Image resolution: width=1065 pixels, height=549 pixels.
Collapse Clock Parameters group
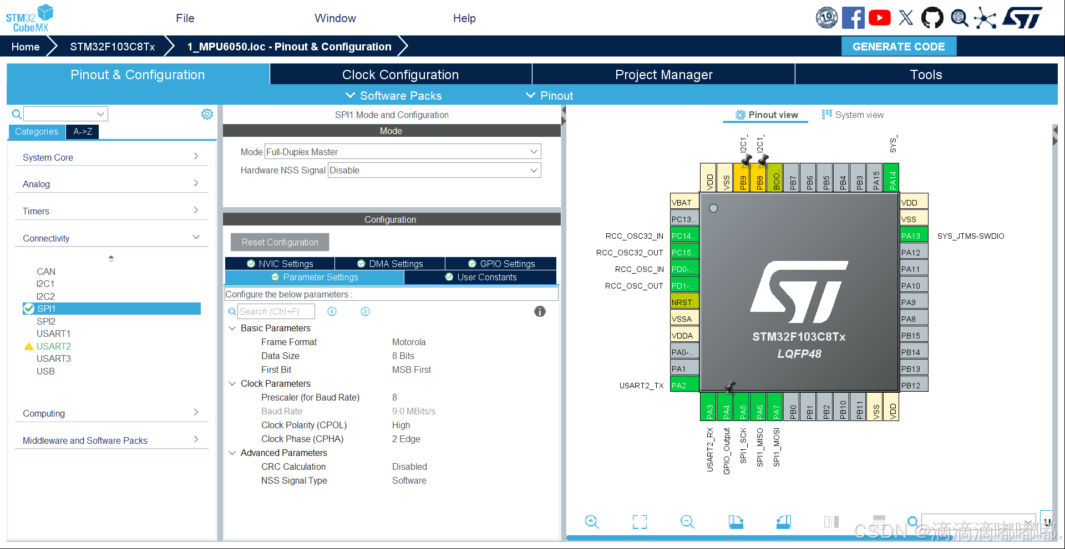[232, 383]
